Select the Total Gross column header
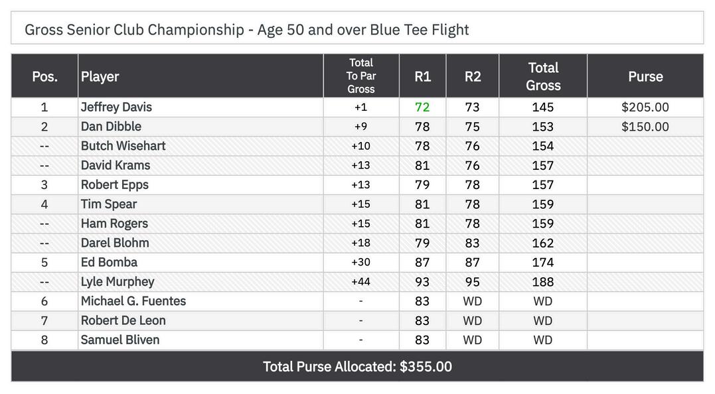The width and height of the screenshot is (715, 394). 543,76
